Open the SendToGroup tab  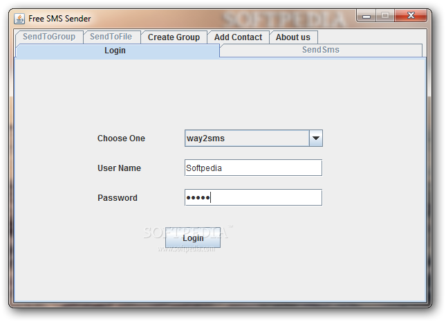click(49, 37)
